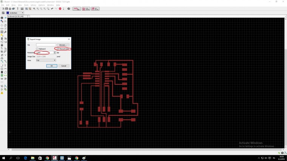
Task: Click the Save icon in the toolbar
Action: pyautogui.click(x=6, y=9)
